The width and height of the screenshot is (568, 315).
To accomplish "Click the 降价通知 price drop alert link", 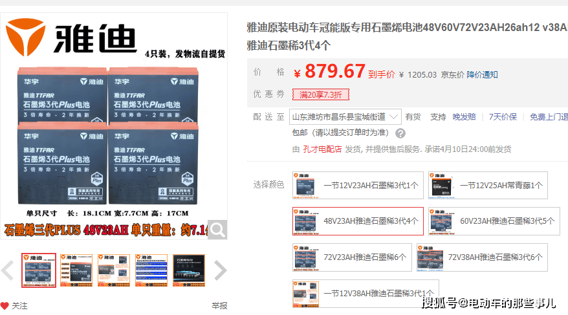I will tap(483, 75).
